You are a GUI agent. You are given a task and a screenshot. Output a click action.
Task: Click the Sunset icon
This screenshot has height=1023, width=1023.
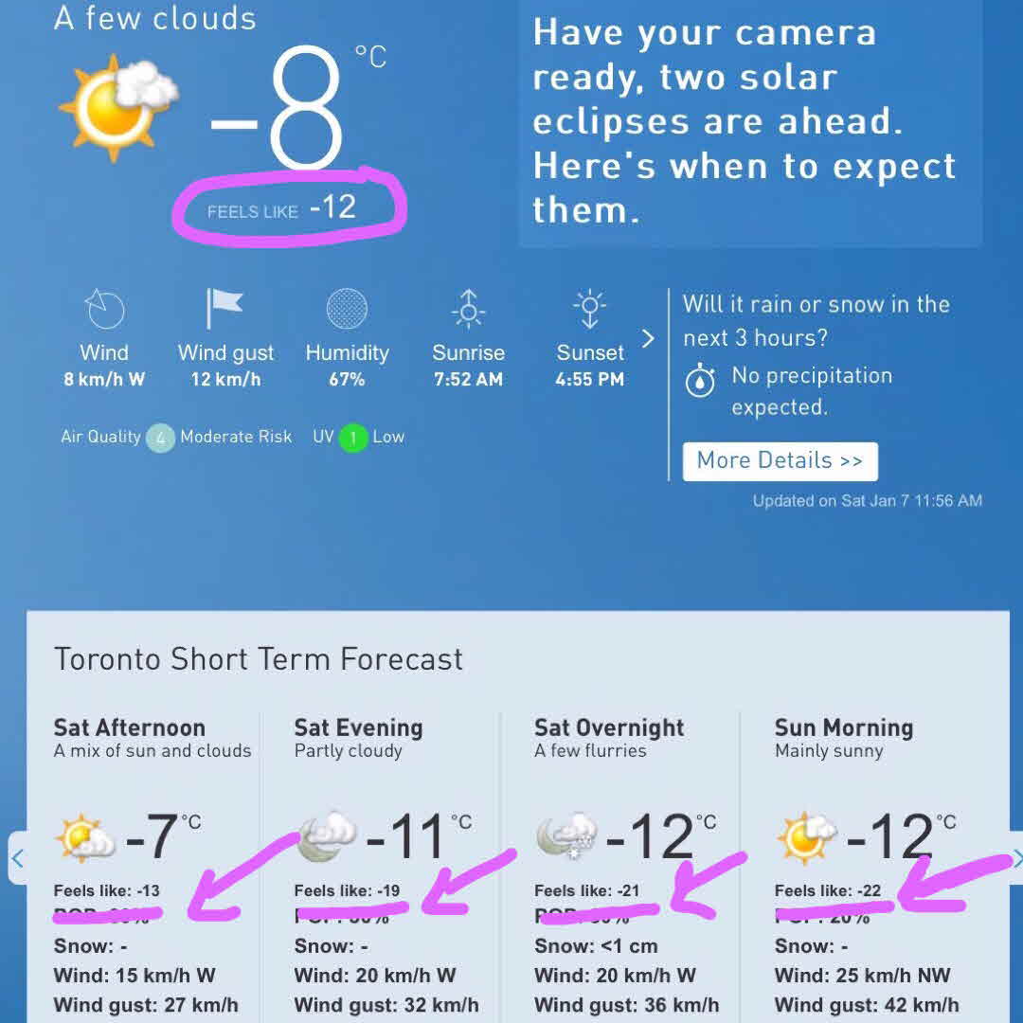click(x=589, y=309)
